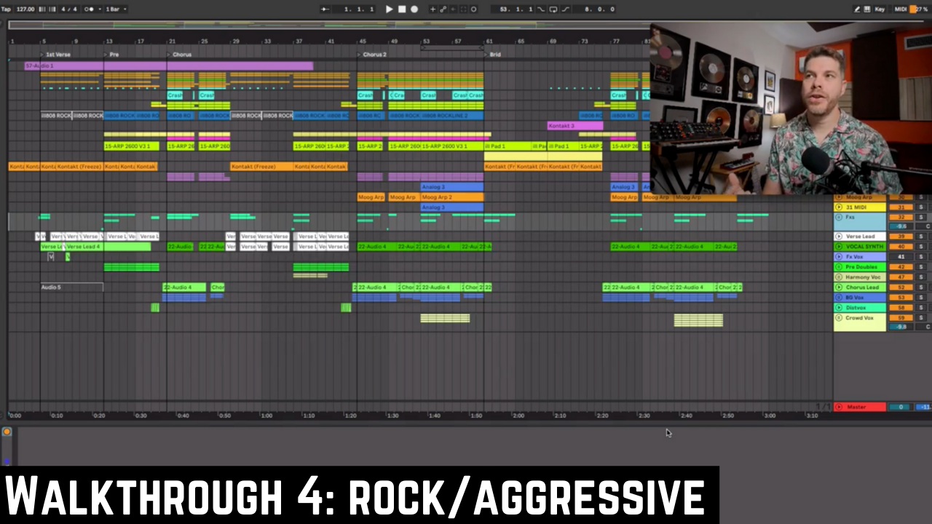This screenshot has height=524, width=932.
Task: Unfold the Harmony Voc group track
Action: (839, 277)
